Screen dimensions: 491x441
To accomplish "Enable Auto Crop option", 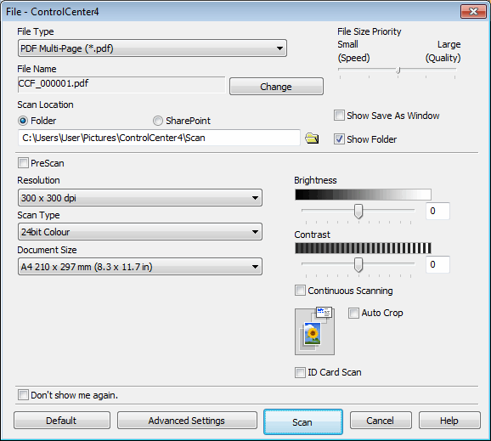I will pyautogui.click(x=353, y=313).
